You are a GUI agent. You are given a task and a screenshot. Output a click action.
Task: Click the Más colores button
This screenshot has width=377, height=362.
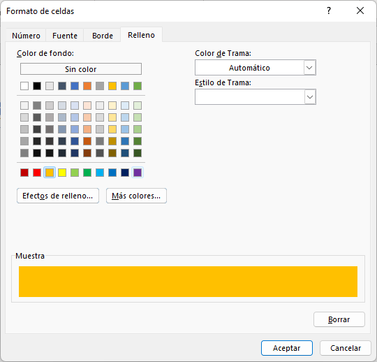(136, 196)
